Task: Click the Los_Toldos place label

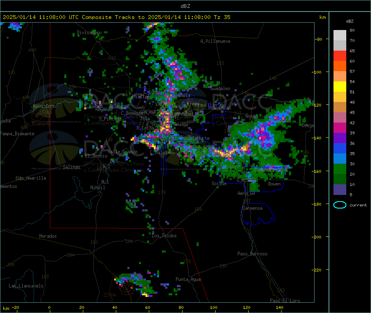Action: [x=164, y=236]
